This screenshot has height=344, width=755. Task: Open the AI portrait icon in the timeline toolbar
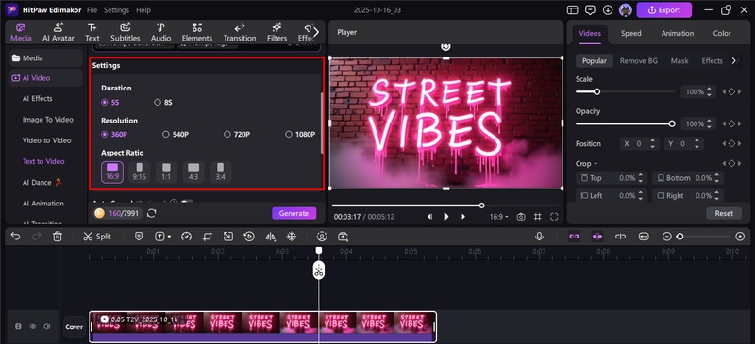click(x=322, y=237)
